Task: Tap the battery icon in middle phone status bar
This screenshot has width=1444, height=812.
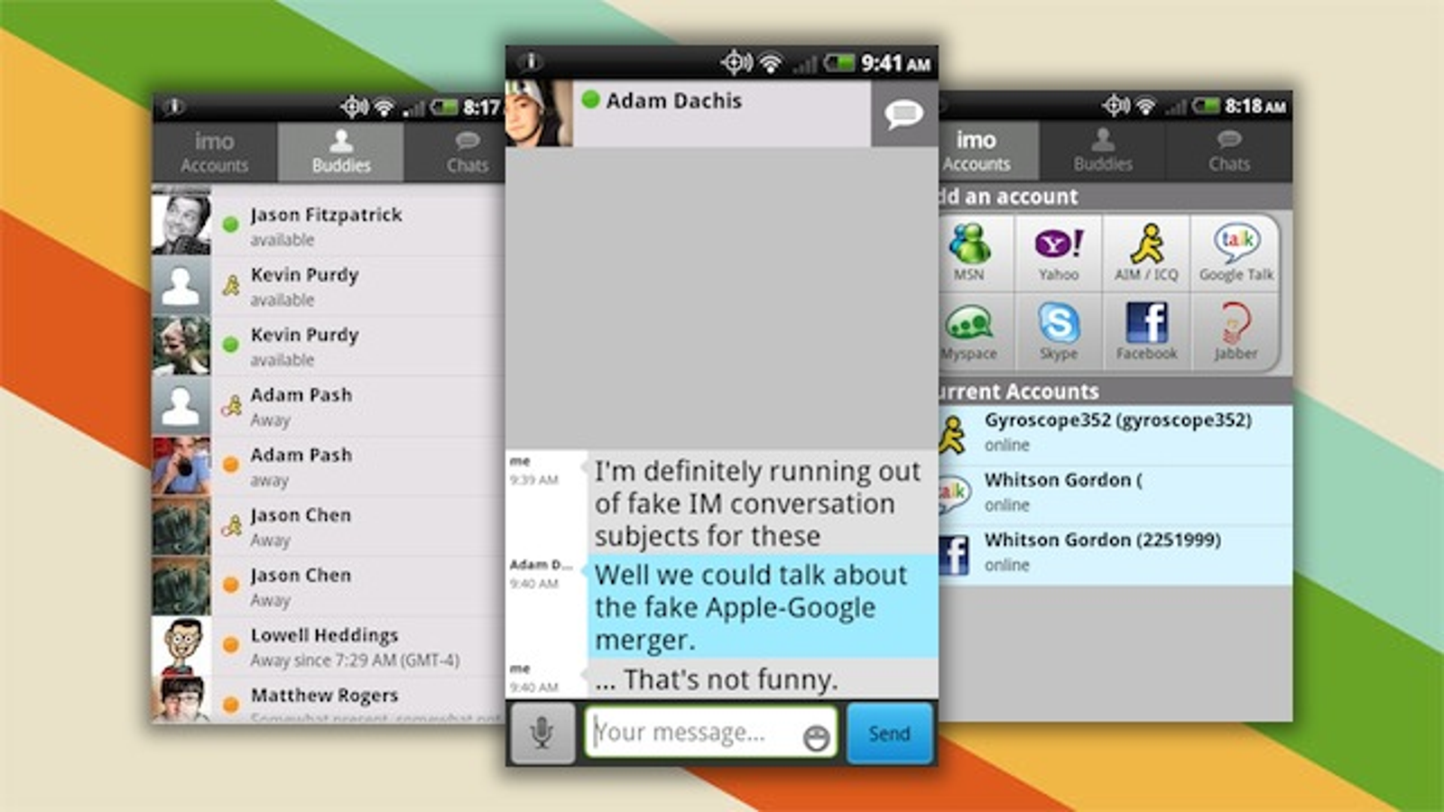Action: tap(838, 62)
